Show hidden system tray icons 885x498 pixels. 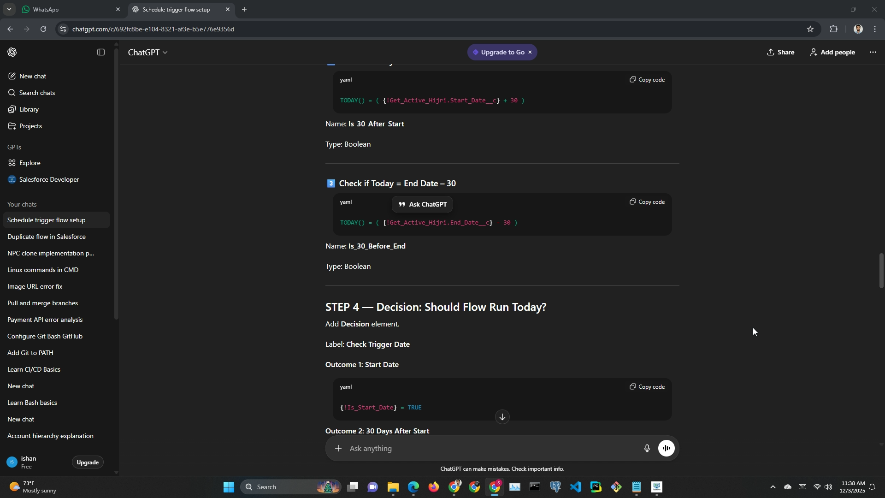tap(773, 487)
